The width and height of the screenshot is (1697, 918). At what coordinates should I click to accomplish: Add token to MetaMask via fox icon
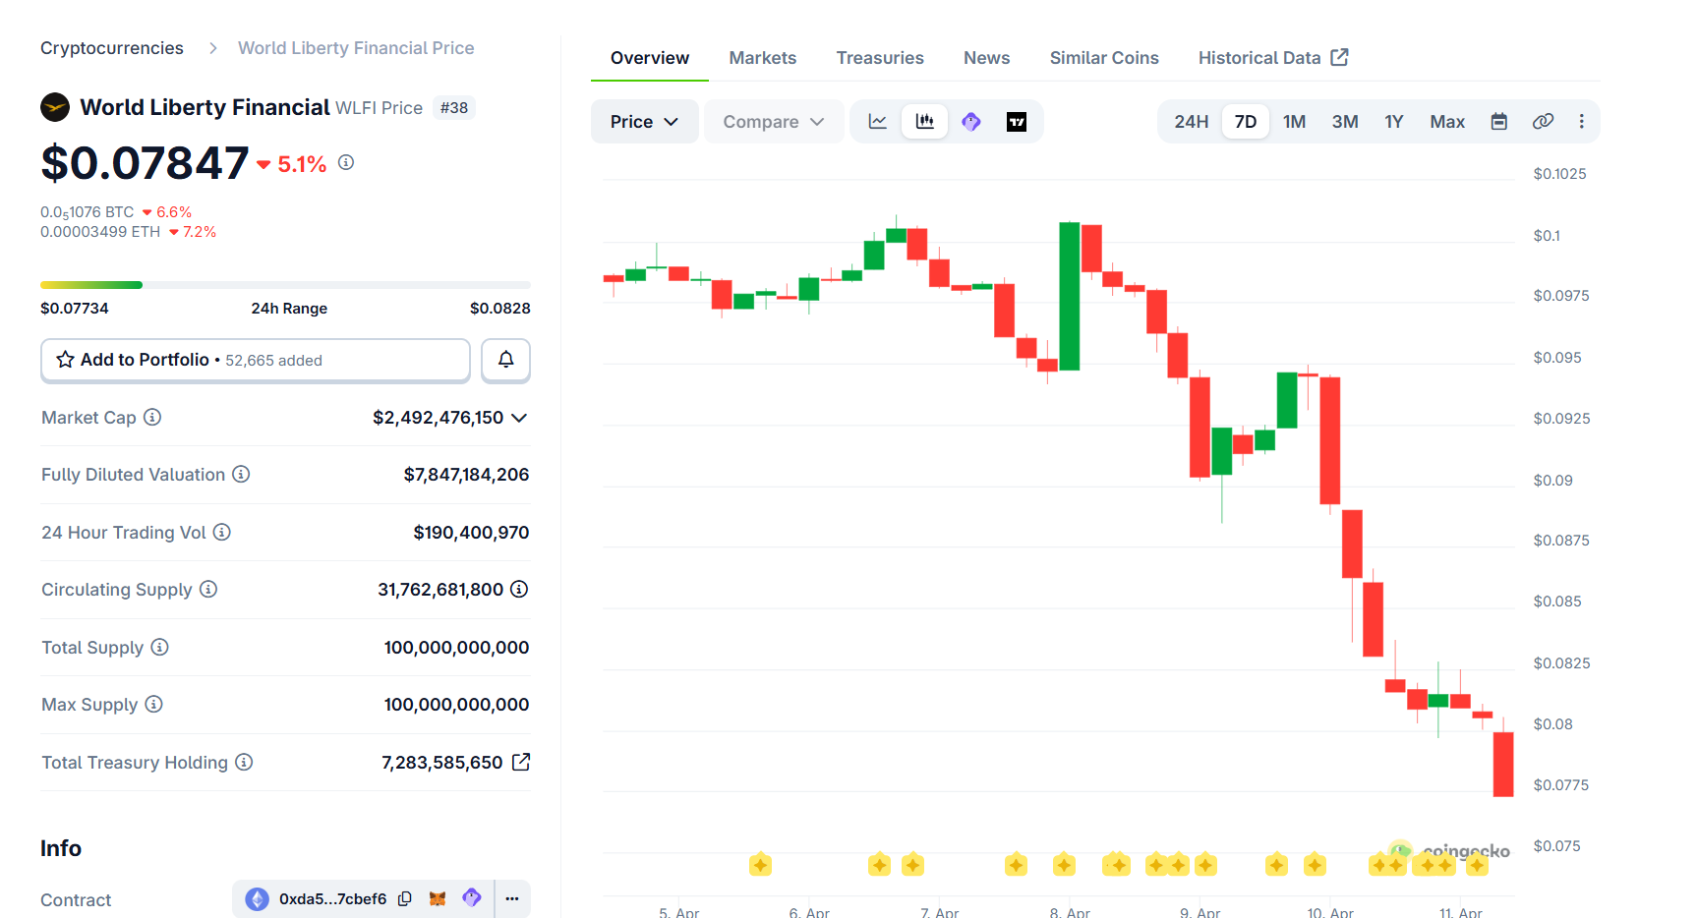(438, 898)
